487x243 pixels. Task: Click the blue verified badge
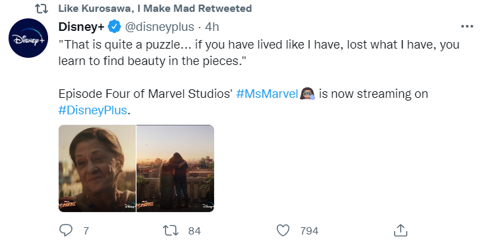click(x=114, y=27)
